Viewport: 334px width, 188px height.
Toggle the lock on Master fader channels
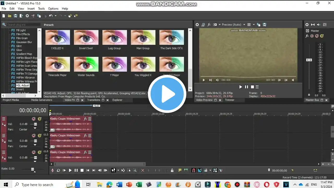tap(309, 95)
